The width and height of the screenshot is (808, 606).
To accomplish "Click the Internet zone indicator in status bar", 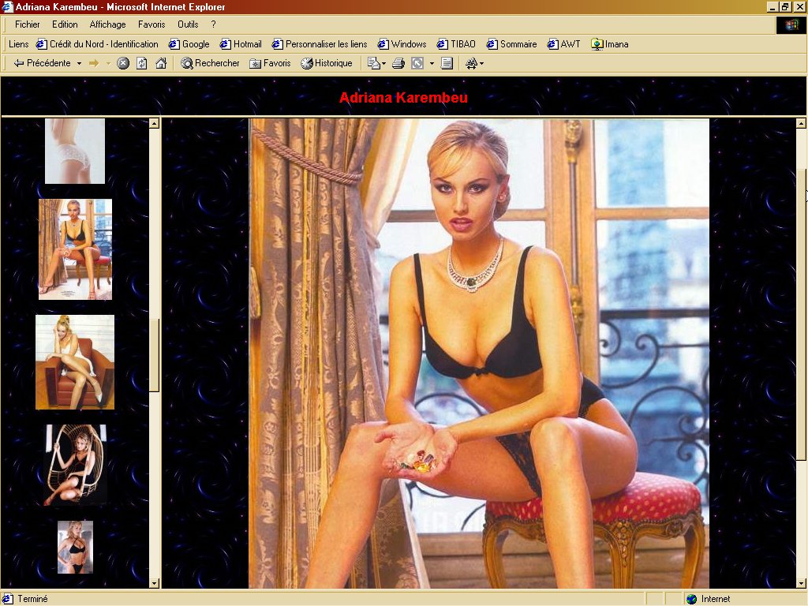I will (709, 599).
